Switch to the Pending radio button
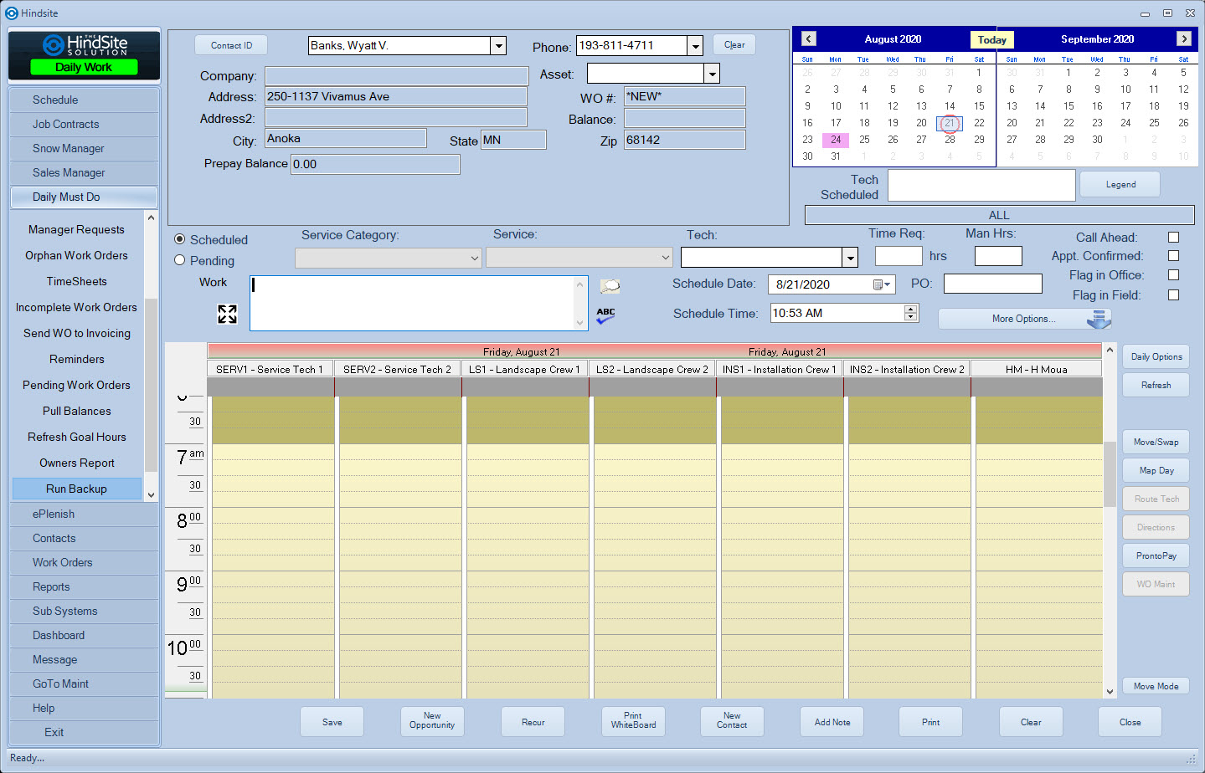1205x773 pixels. (x=178, y=259)
